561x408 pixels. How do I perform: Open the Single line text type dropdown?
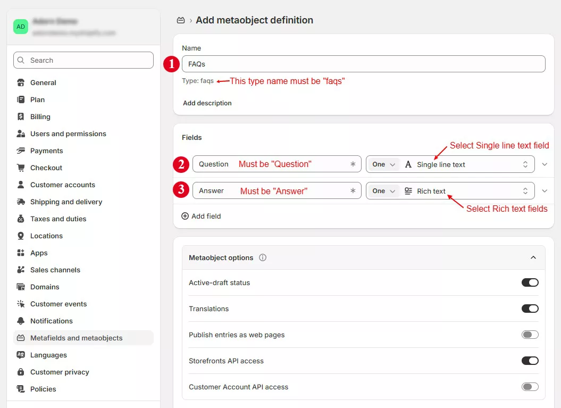tap(468, 164)
